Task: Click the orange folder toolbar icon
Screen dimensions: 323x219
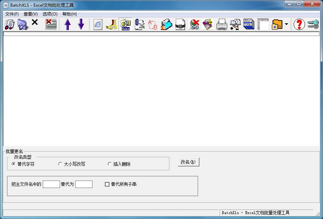Action: tap(277, 24)
